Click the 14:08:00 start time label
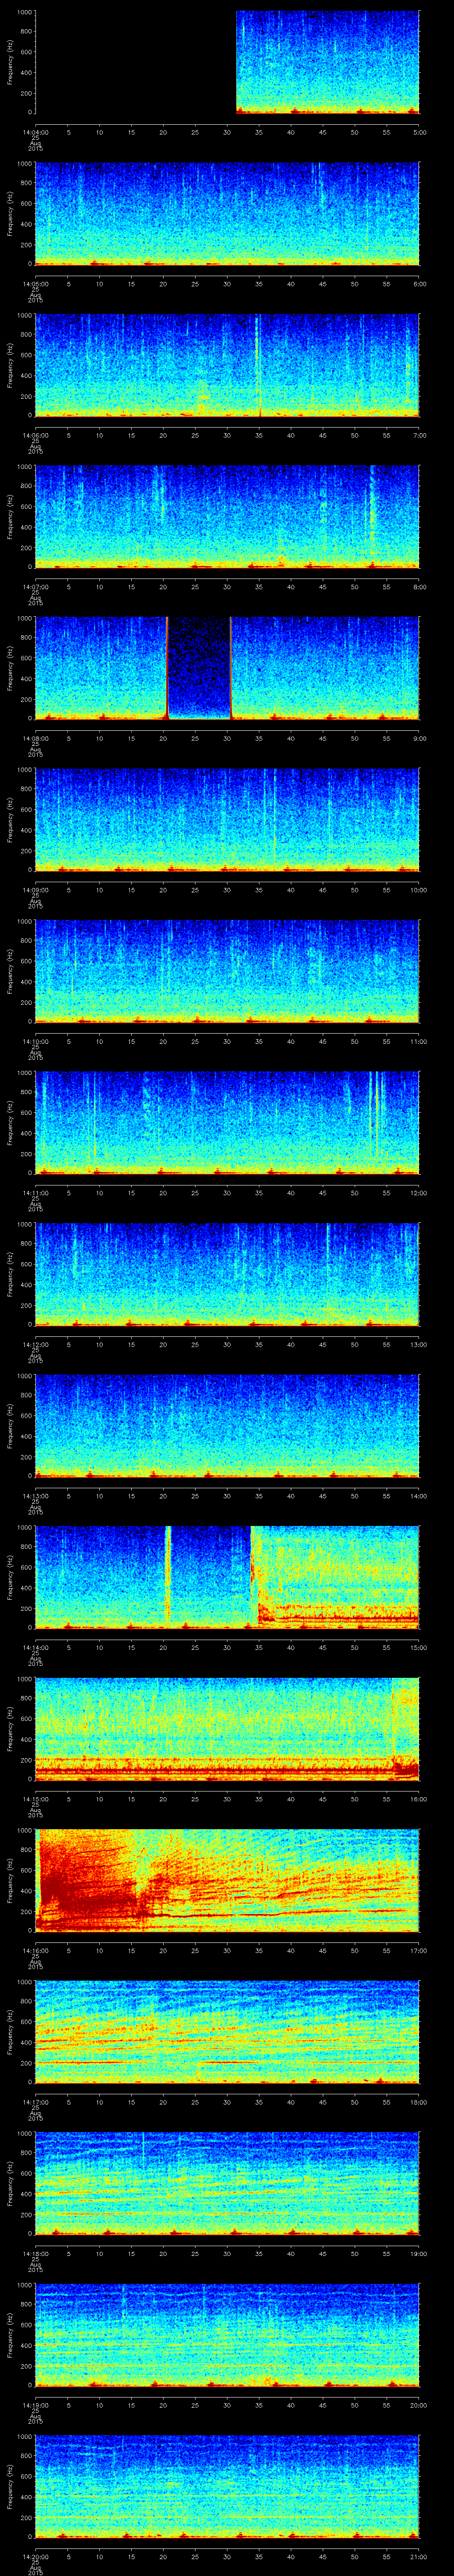Viewport: 454px width, 2576px height. point(35,738)
